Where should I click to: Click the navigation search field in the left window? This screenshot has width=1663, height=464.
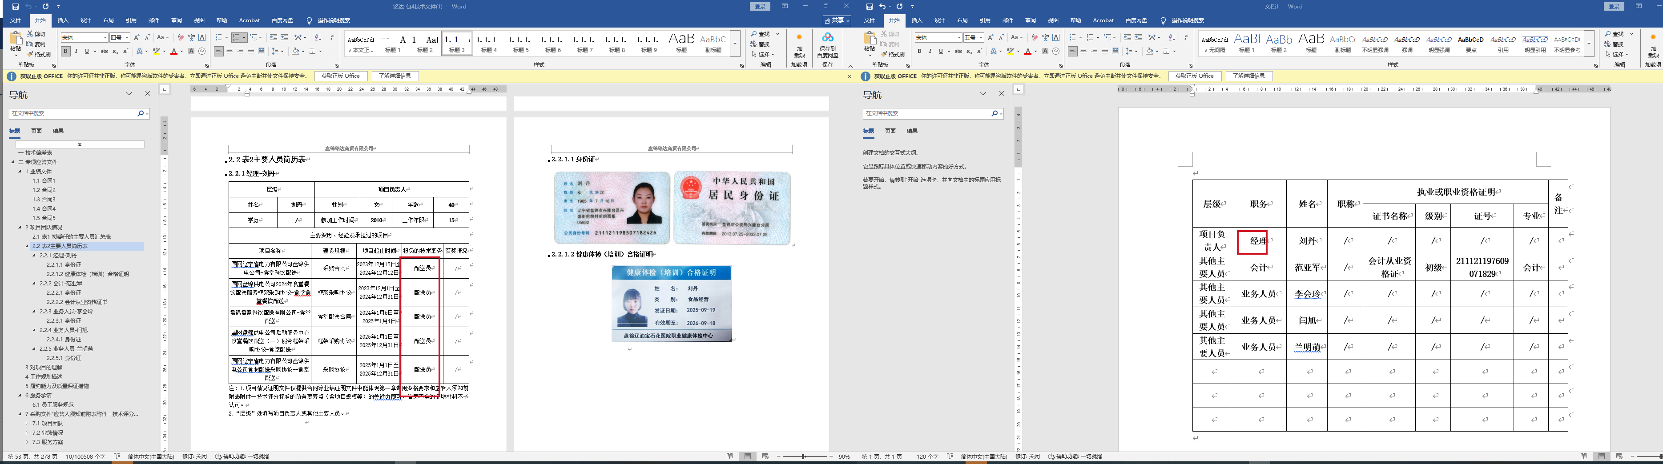tap(72, 114)
